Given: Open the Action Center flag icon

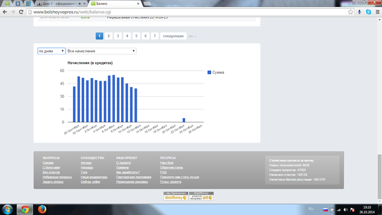Looking at the screenshot, I should coord(352,210).
